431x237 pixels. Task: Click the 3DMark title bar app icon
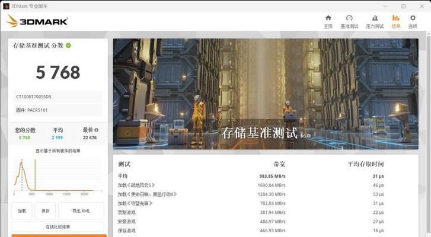(6, 6)
